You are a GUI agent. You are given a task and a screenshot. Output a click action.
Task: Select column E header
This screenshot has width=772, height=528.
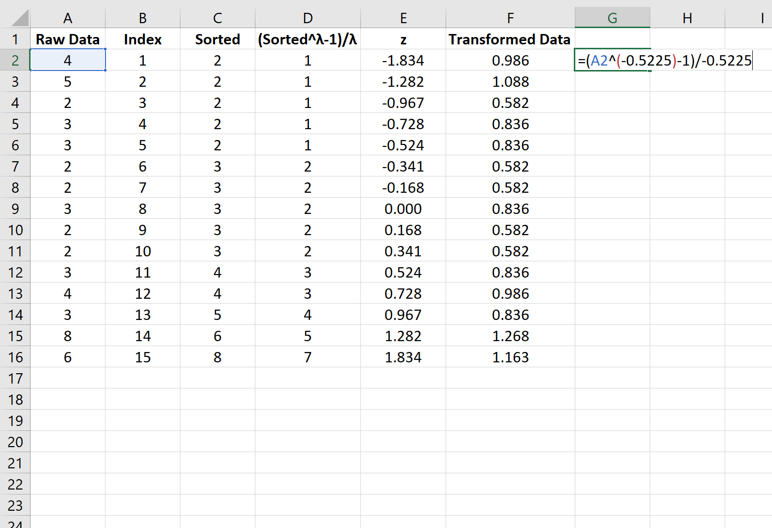pyautogui.click(x=403, y=18)
